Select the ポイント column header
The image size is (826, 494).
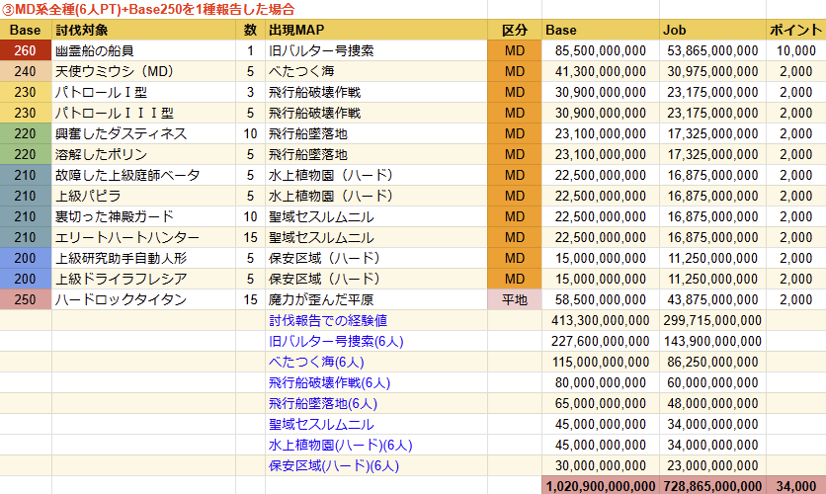point(796,30)
